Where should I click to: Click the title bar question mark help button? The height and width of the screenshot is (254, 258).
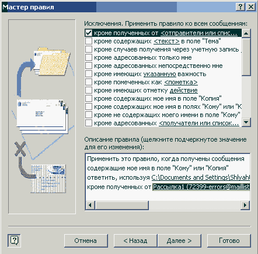[240, 7]
